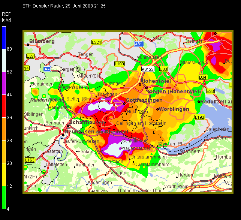Screen dimensions: 241x220
Task: Click the Gaienhofen place label
Action: tap(217, 129)
